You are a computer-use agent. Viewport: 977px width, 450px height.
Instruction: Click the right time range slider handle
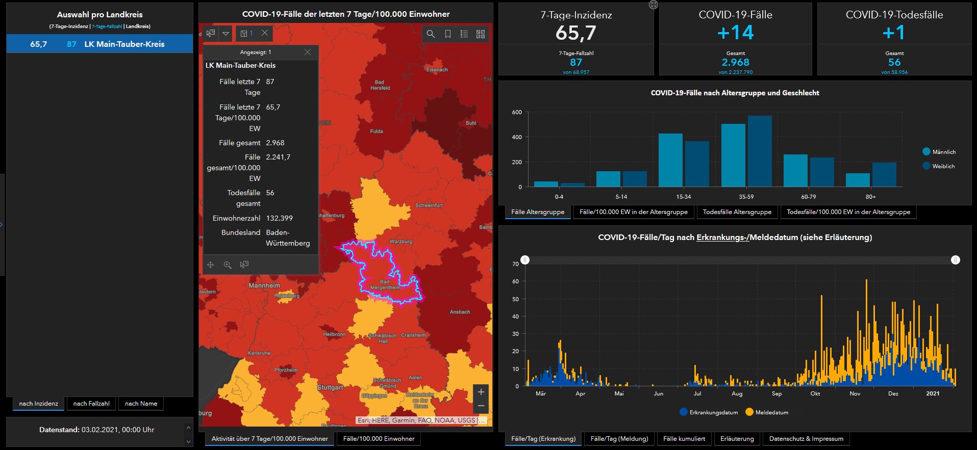pyautogui.click(x=955, y=260)
